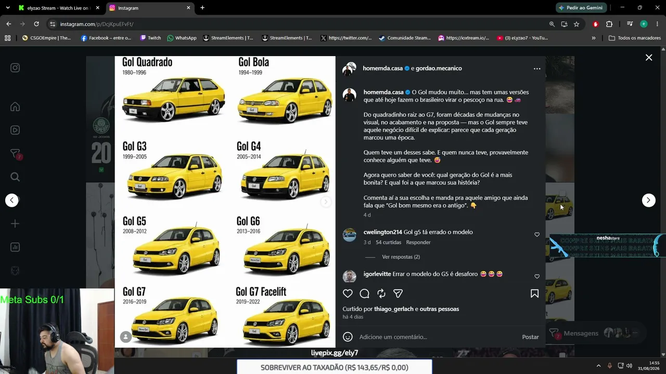Expand the Chrome tab search dropdown
Image resolution: width=666 pixels, height=374 pixels.
click(x=7, y=8)
